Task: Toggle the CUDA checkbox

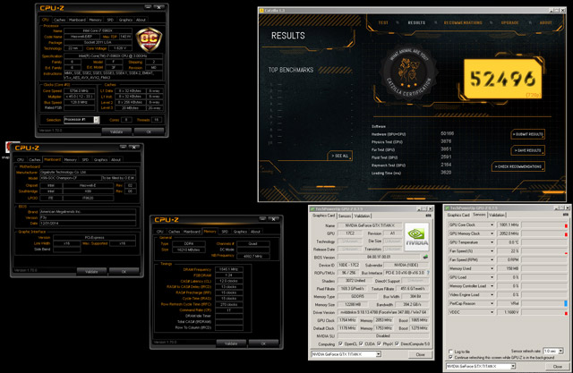Action: tap(361, 343)
